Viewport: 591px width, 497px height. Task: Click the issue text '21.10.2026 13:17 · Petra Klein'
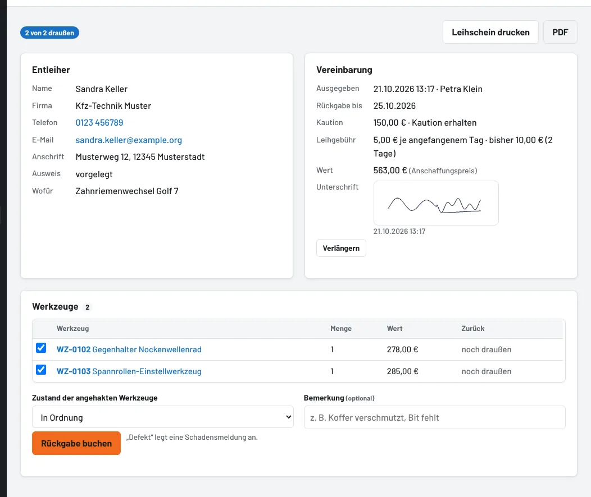428,89
